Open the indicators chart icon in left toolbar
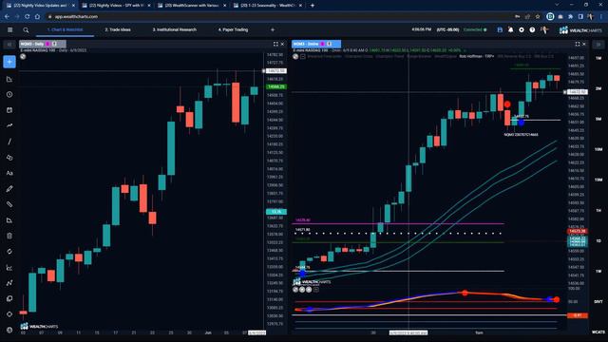 [x=9, y=268]
